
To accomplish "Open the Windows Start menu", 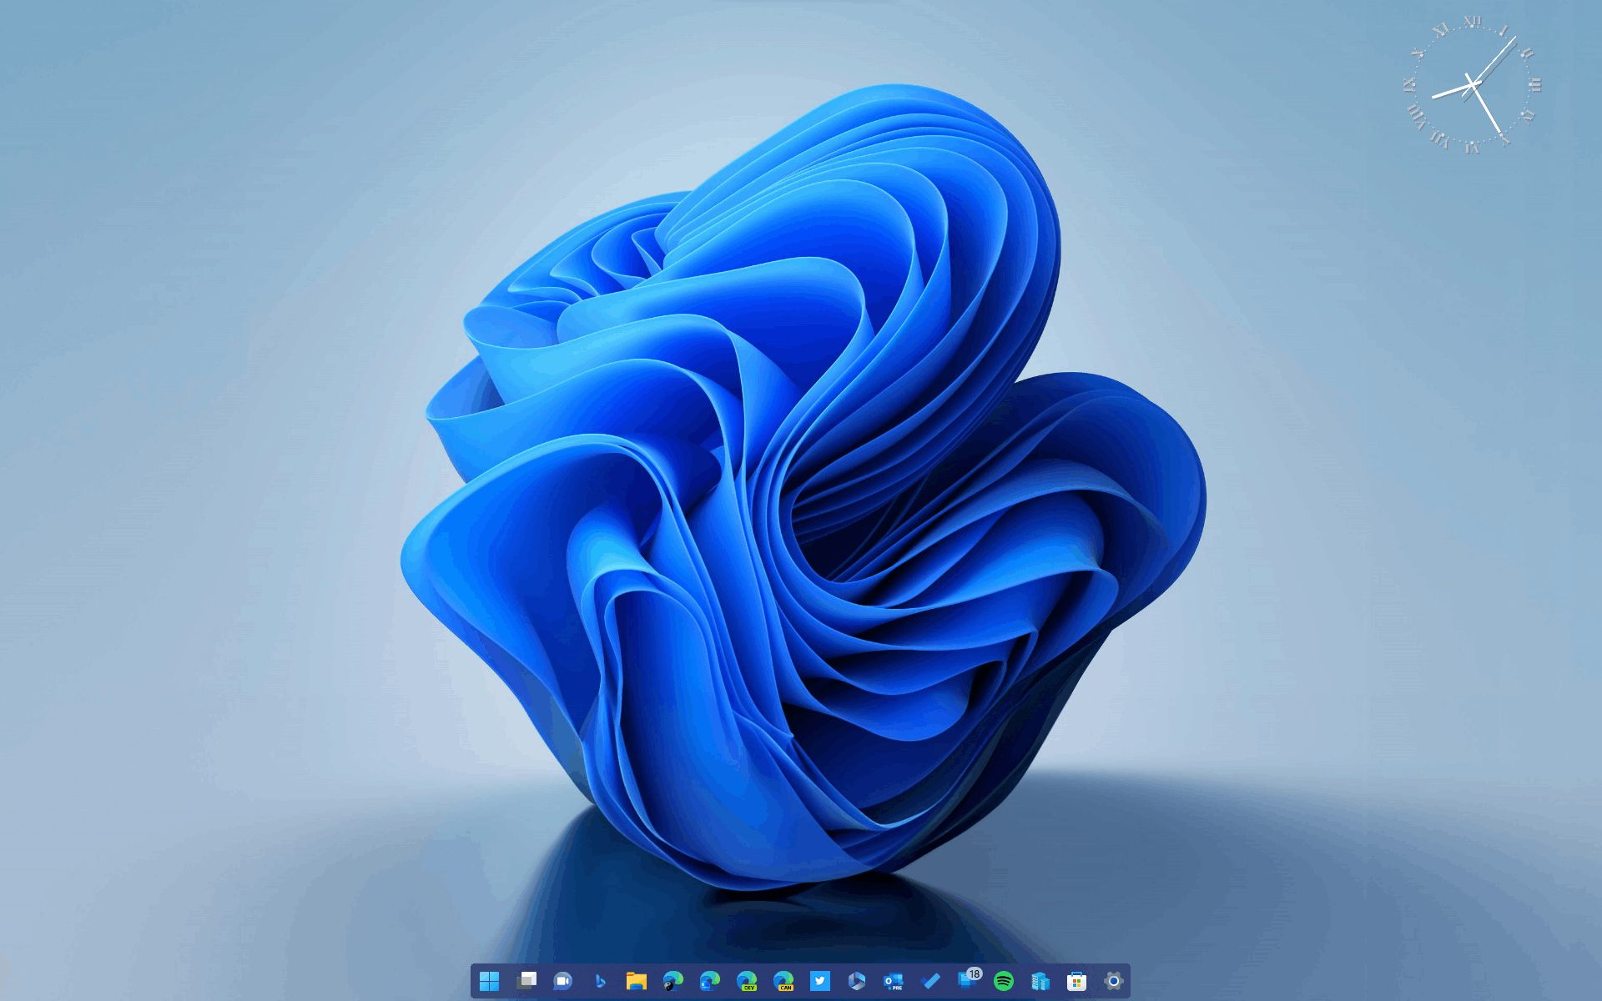I will tap(490, 981).
